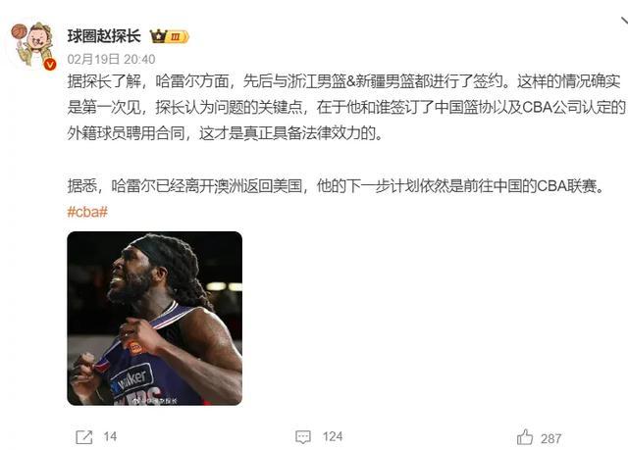Viewport: 628px width, 450px height.
Task: Open the repost count 14
Action: coord(110,436)
